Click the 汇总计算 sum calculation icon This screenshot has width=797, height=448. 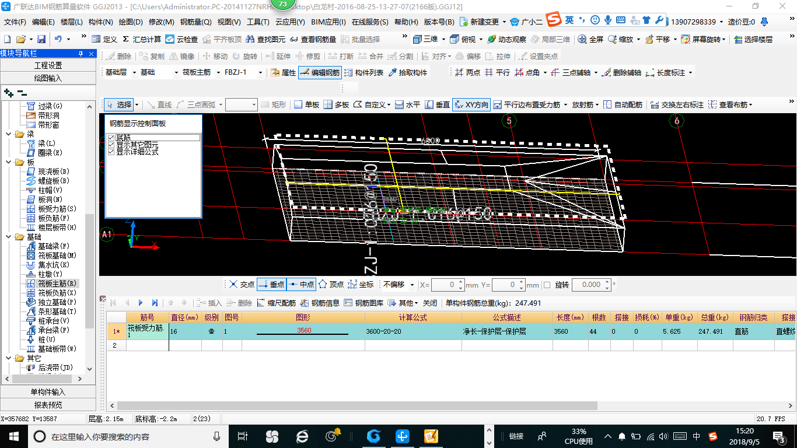click(x=127, y=39)
